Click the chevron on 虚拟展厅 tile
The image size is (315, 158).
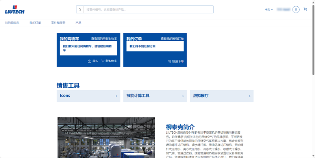(250, 96)
